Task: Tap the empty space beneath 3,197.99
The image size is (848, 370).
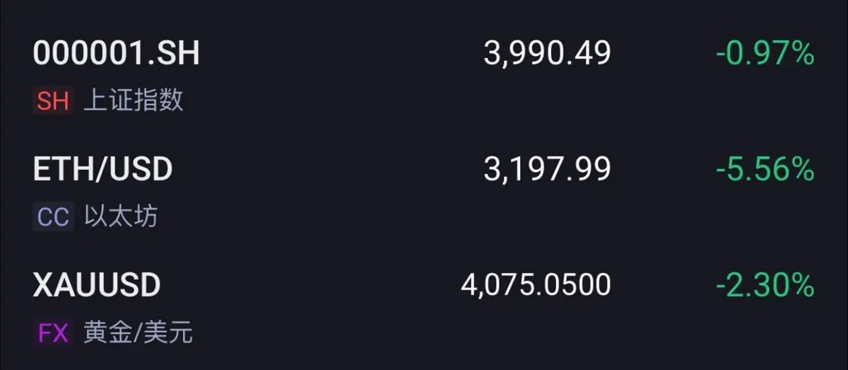Action: pyautogui.click(x=547, y=216)
